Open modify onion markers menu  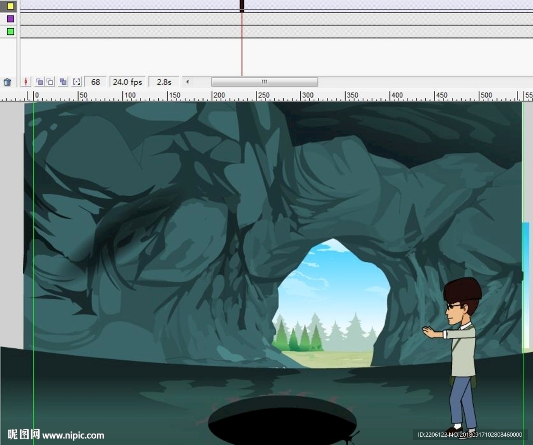(x=77, y=82)
